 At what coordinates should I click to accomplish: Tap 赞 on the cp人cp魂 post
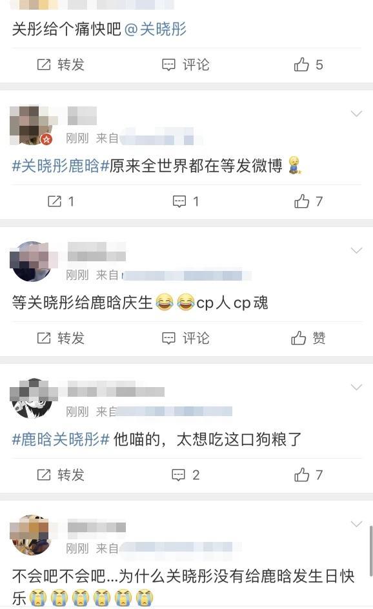click(x=308, y=338)
